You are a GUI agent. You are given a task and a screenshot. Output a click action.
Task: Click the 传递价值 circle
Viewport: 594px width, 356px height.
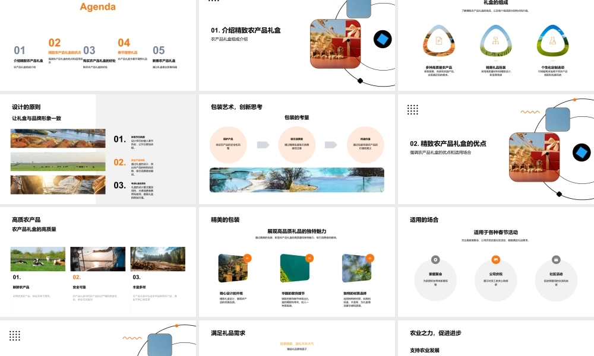[x=365, y=145]
